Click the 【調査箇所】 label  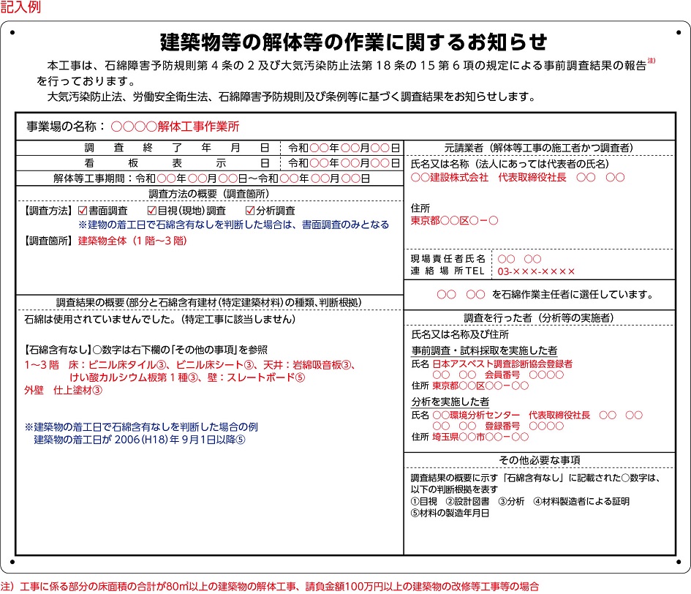click(48, 241)
